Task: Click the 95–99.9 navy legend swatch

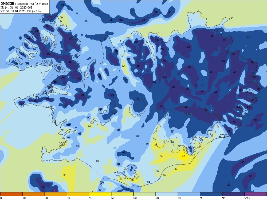Action: click(x=233, y=194)
